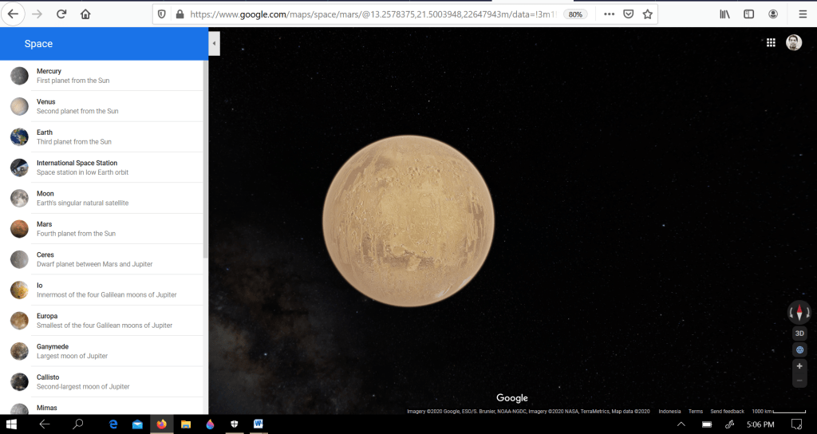This screenshot has height=434, width=817.
Task: Click the compass to reset orientation
Action: click(799, 312)
